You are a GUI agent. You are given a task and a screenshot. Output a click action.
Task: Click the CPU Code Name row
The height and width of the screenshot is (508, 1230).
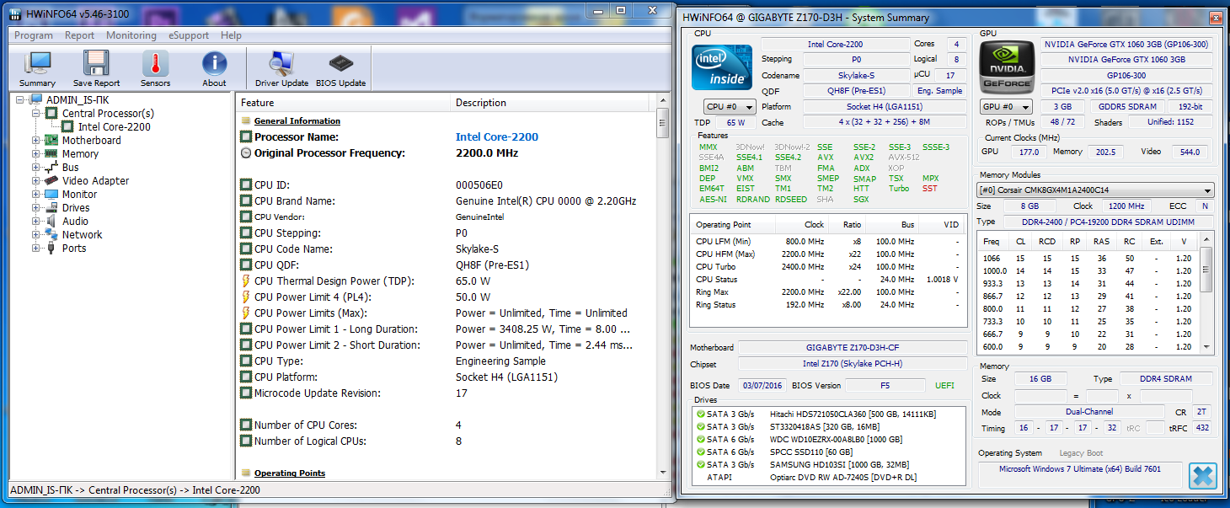(447, 249)
